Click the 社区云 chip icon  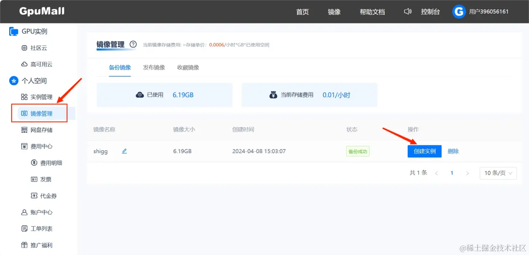(x=24, y=48)
